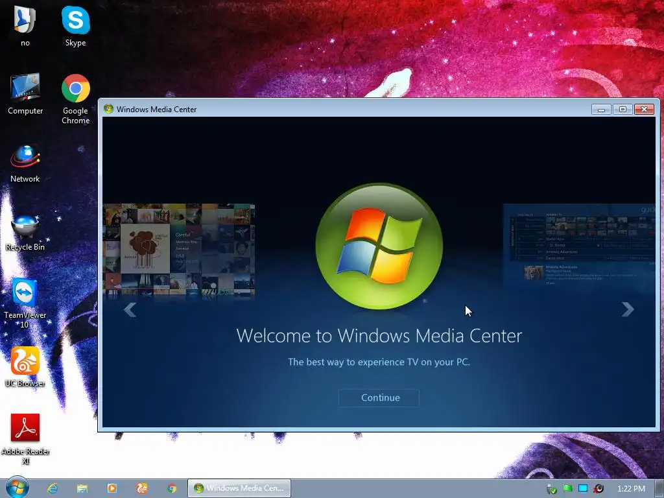
Task: Open Action Center green flag tray icon
Action: pos(567,488)
